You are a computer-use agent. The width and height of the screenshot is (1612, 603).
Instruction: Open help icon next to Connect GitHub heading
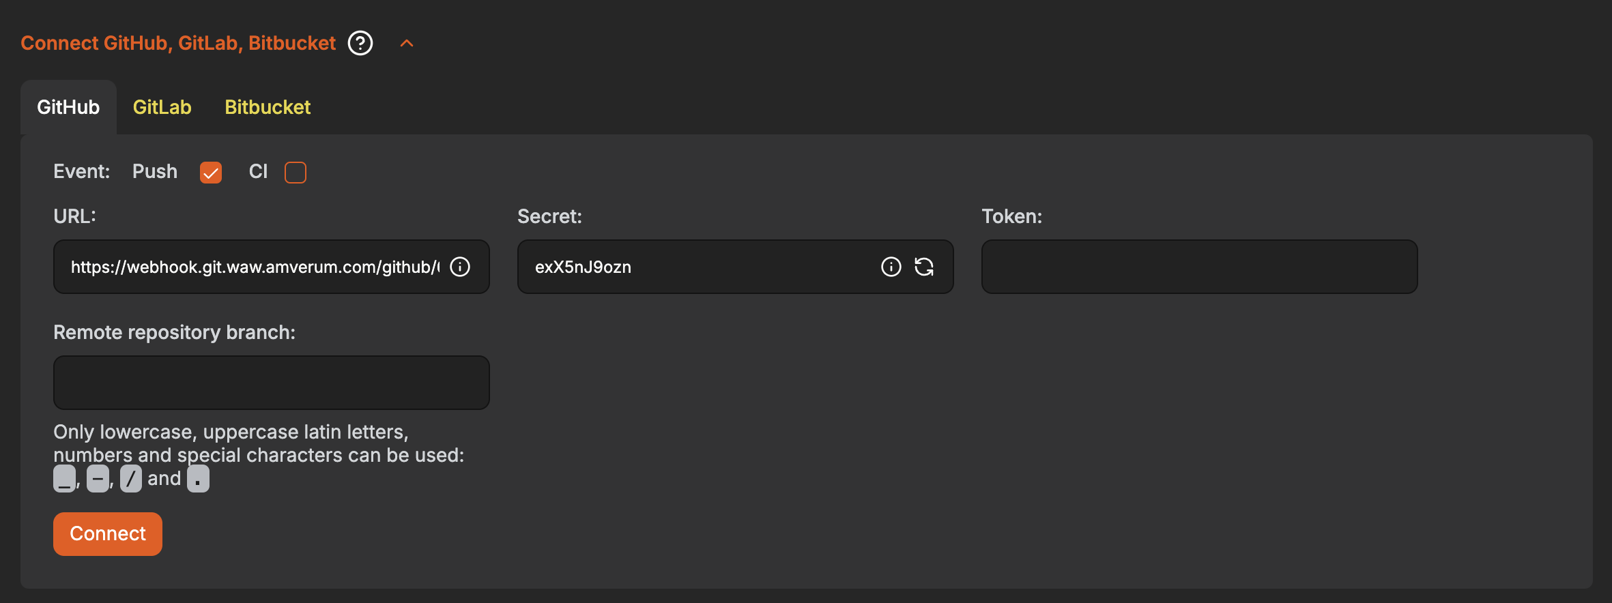pos(360,43)
